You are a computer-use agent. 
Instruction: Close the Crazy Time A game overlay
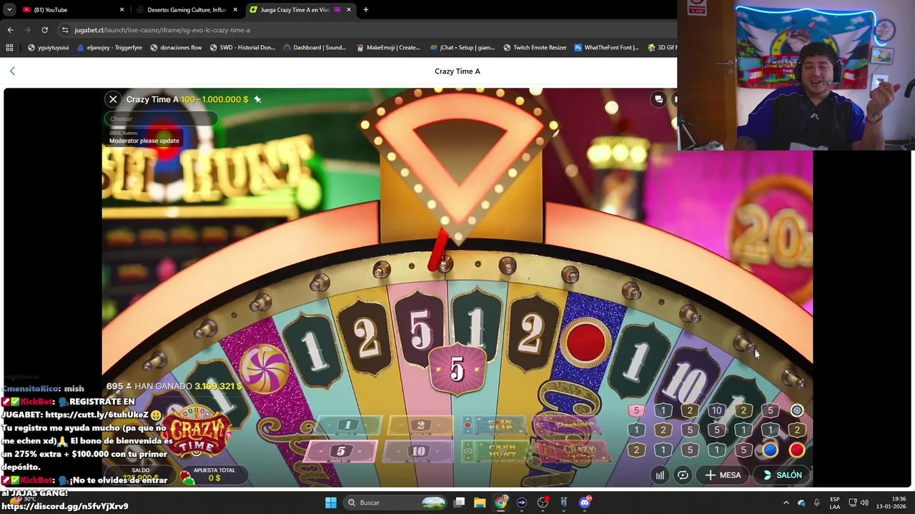click(113, 99)
